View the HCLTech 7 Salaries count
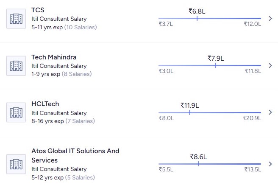 point(80,121)
